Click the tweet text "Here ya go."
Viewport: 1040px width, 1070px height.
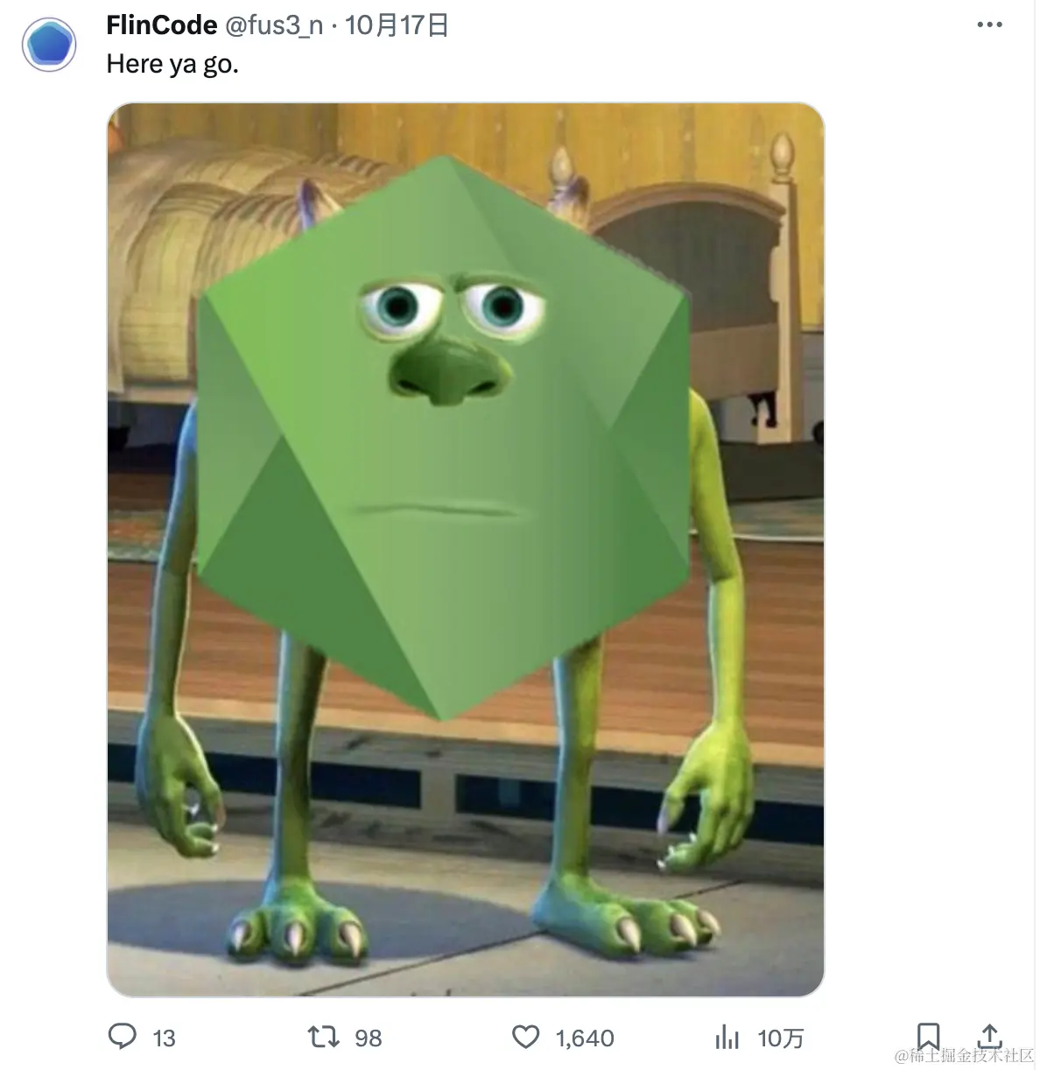[x=172, y=64]
